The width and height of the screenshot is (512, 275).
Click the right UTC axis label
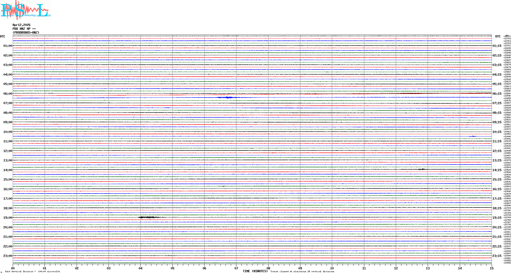pos(498,36)
